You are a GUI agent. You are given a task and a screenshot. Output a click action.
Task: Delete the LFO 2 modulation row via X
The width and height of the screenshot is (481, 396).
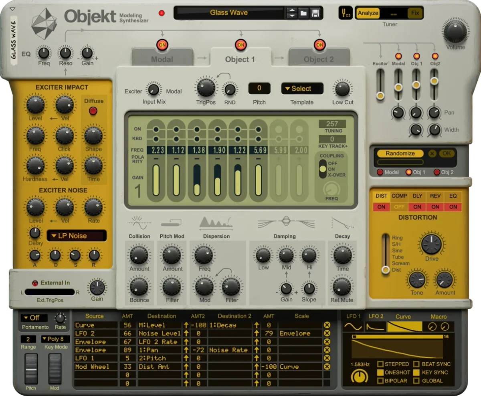327,333
